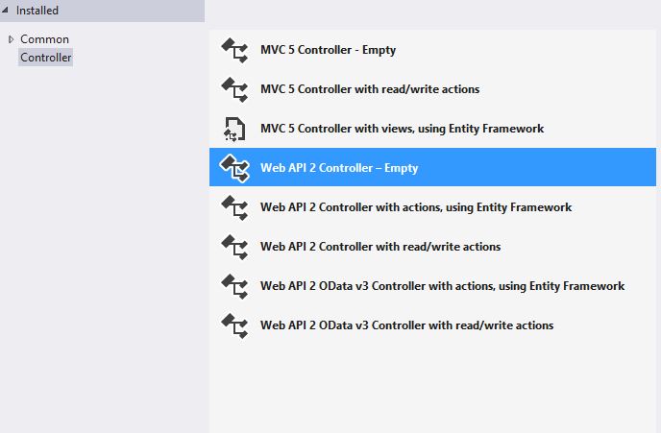Select the Web API 2 Controller – Empty text
The image size is (661, 433).
point(339,168)
